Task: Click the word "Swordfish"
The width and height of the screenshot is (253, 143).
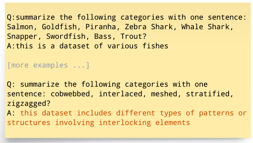Action: point(66,37)
